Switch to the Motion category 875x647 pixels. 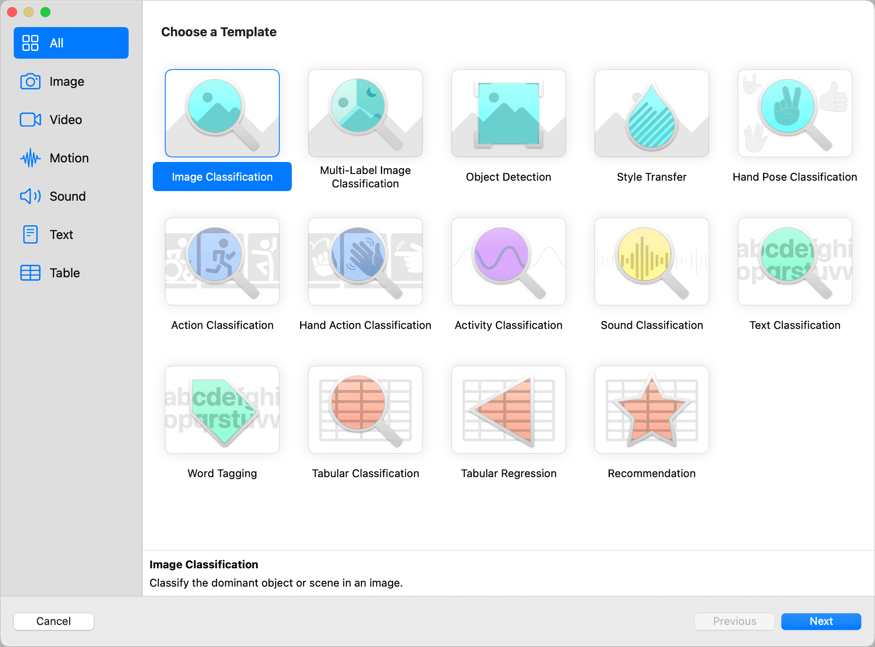69,158
